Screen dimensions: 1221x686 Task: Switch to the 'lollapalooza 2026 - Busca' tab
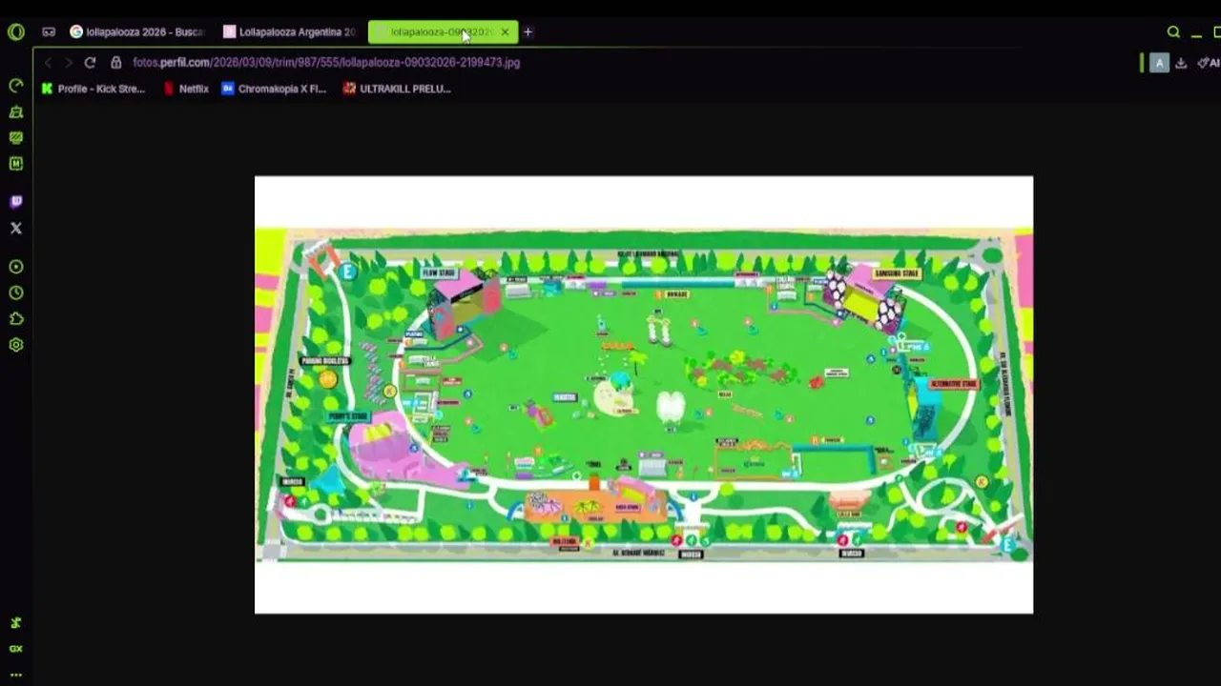(138, 31)
